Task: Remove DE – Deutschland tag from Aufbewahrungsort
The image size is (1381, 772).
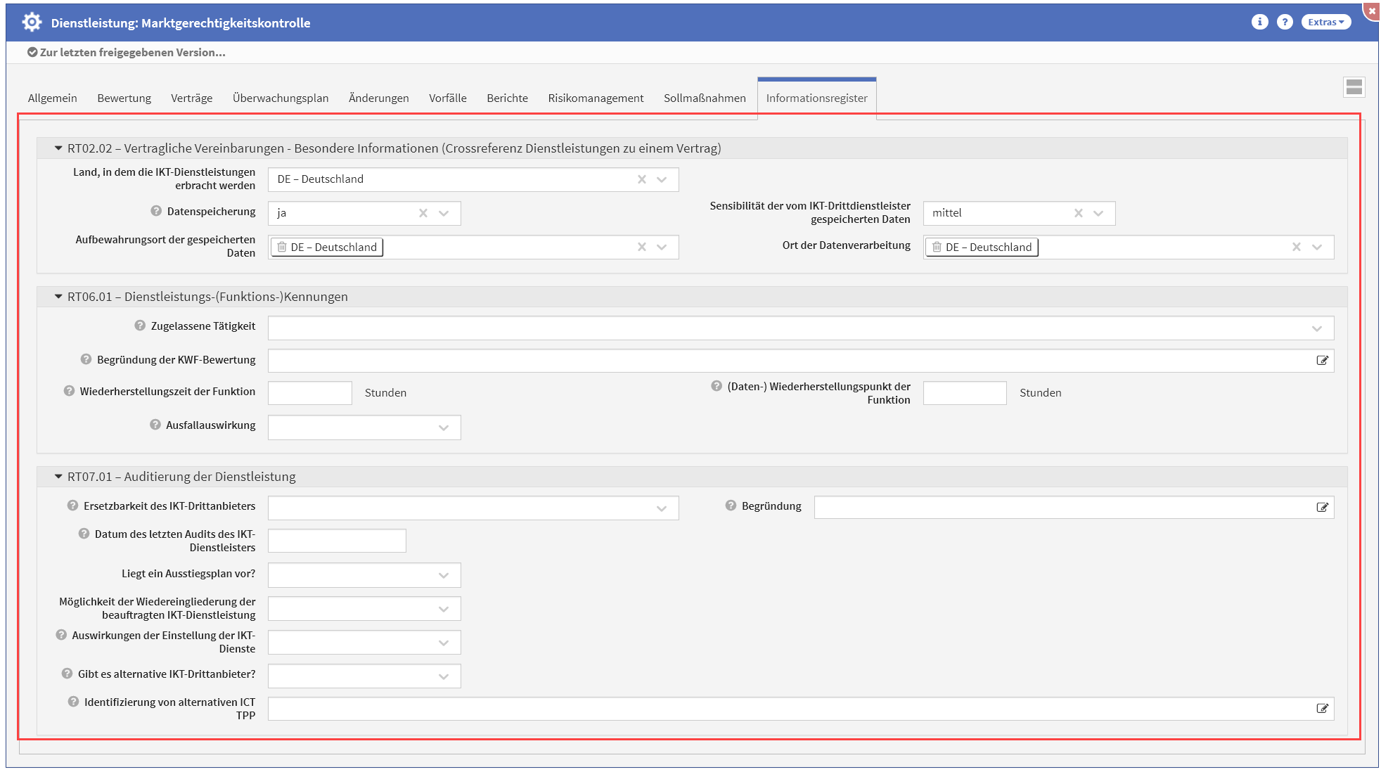Action: tap(282, 247)
